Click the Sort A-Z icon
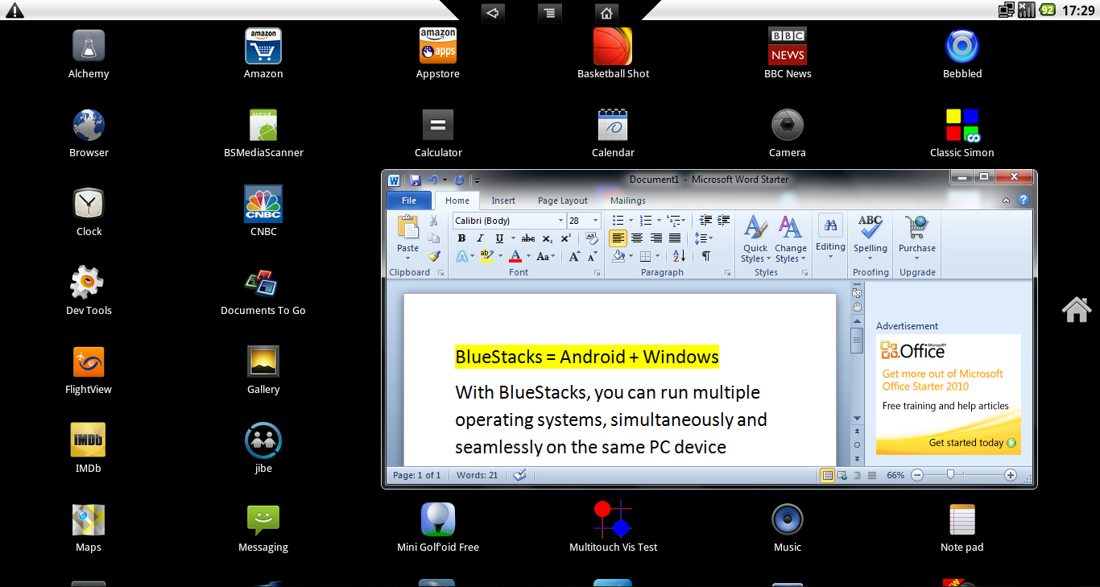1100x587 pixels. 679,256
